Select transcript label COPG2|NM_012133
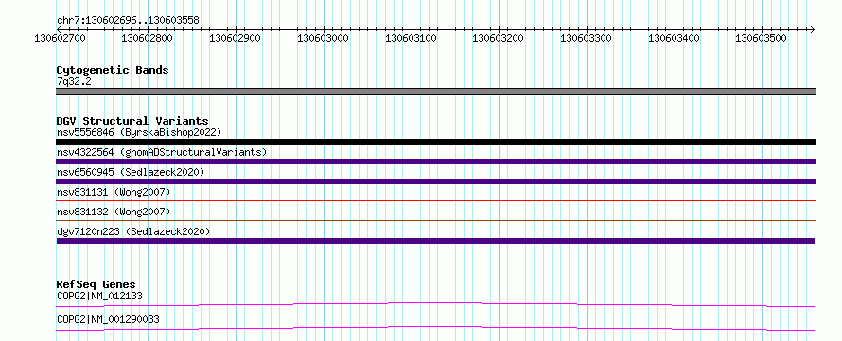This screenshot has width=842, height=341. [x=99, y=296]
